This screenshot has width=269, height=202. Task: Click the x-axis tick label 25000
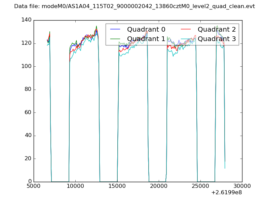(200, 186)
